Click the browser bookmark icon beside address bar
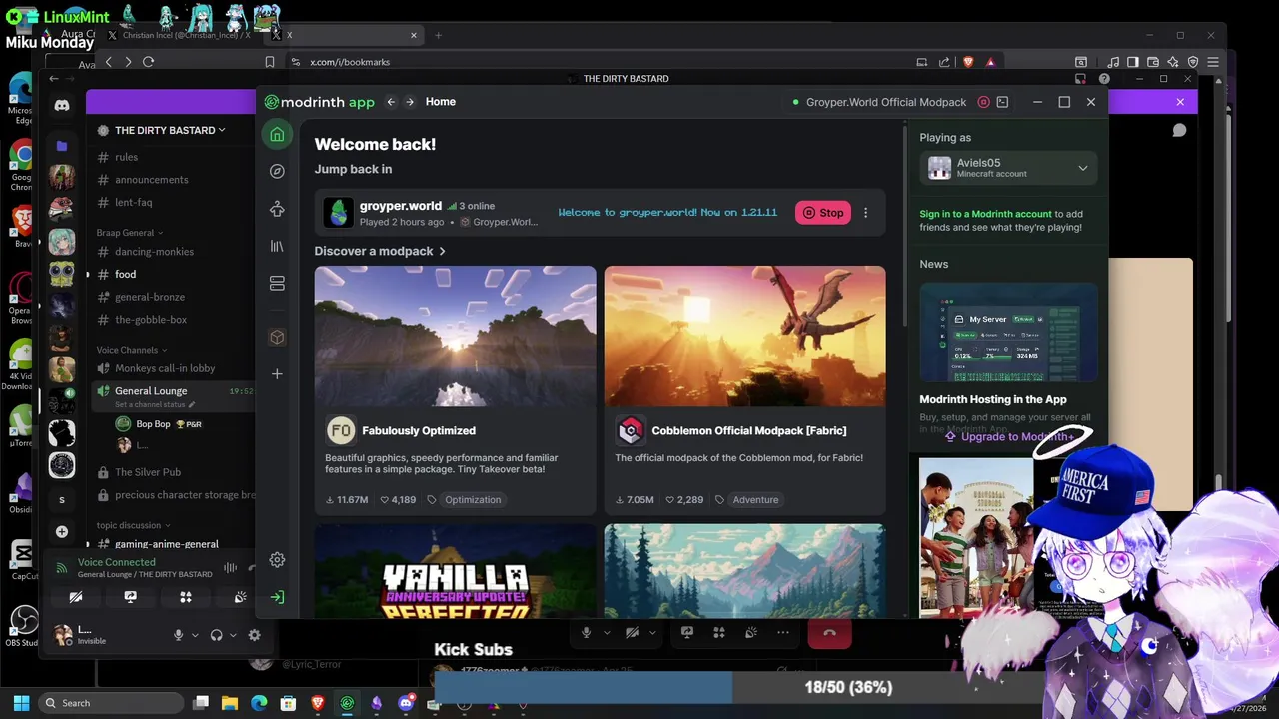 269,62
